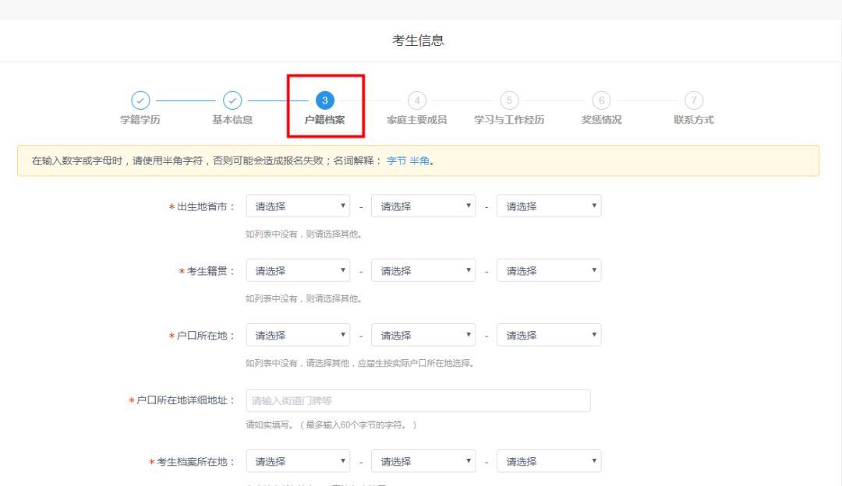Click the 户口所在地详细地址 text input field
Image resolution: width=842 pixels, height=486 pixels.
tap(418, 400)
